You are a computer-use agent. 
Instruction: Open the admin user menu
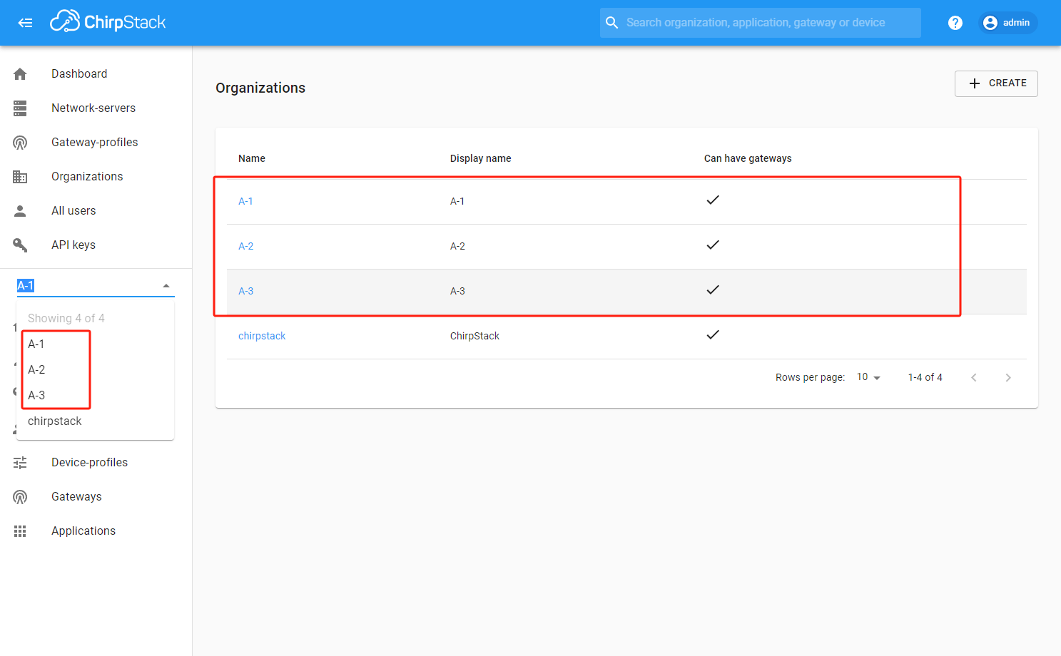pyautogui.click(x=1007, y=23)
